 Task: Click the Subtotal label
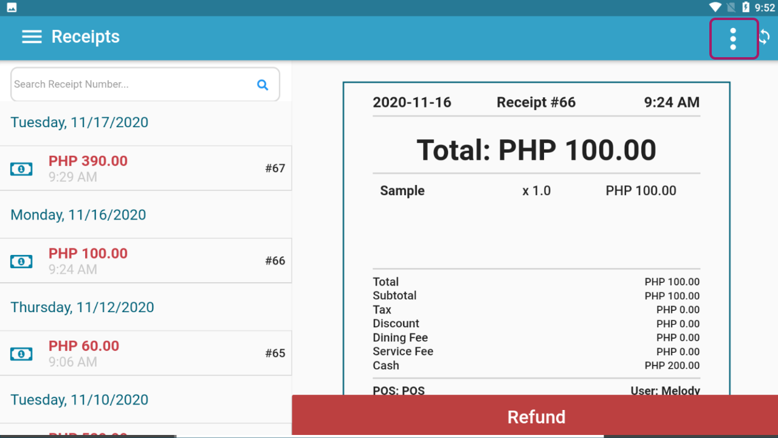click(x=394, y=296)
